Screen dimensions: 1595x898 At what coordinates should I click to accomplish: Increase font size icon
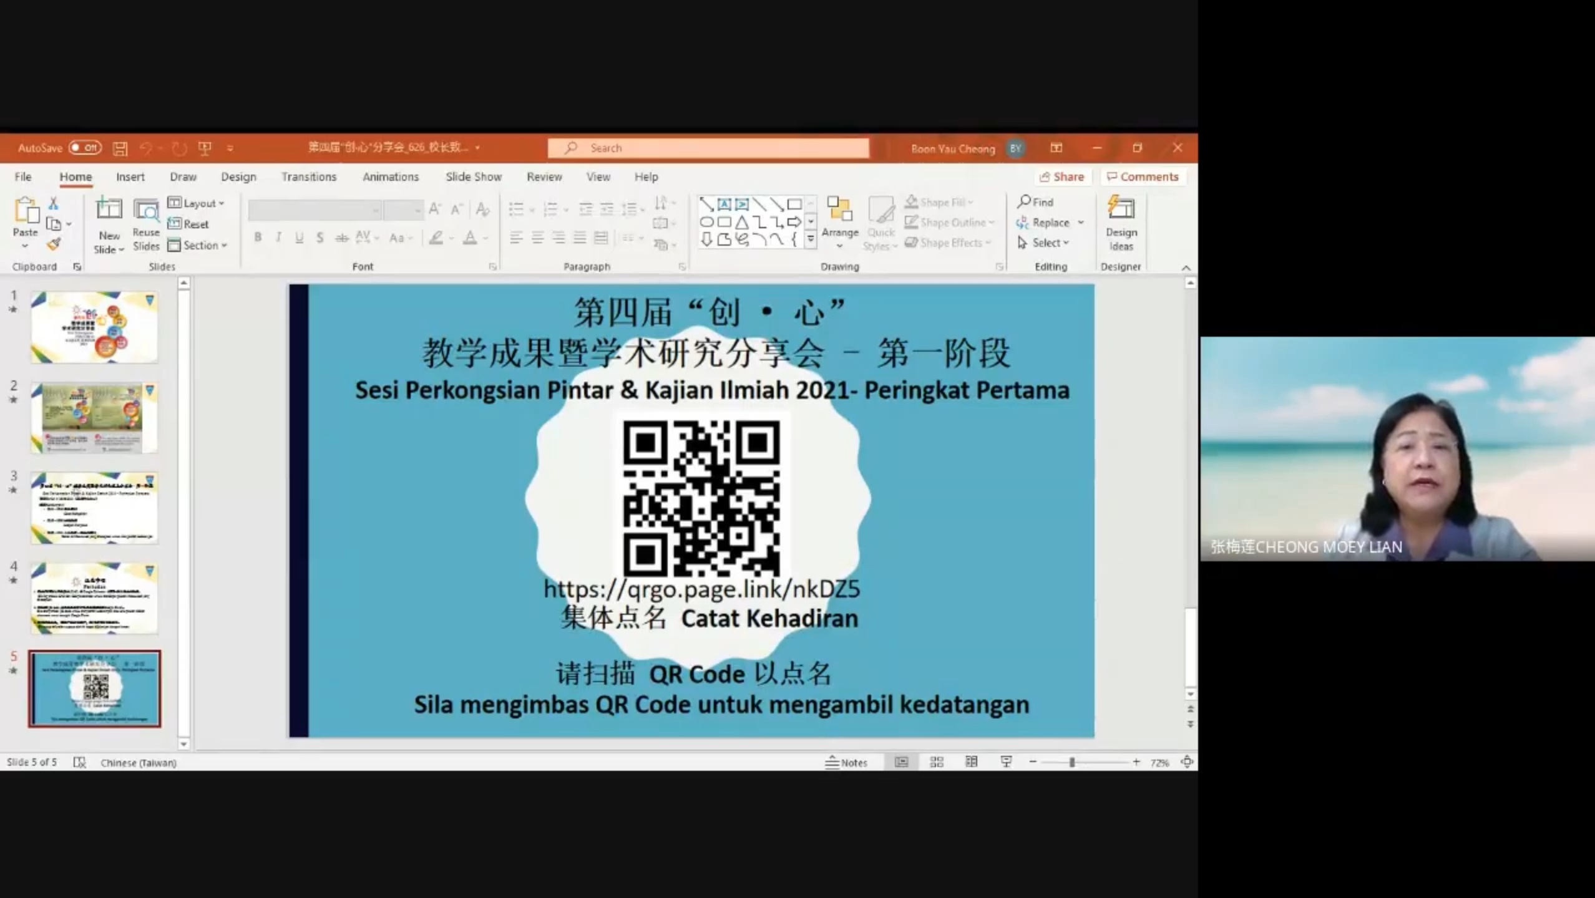pos(435,209)
